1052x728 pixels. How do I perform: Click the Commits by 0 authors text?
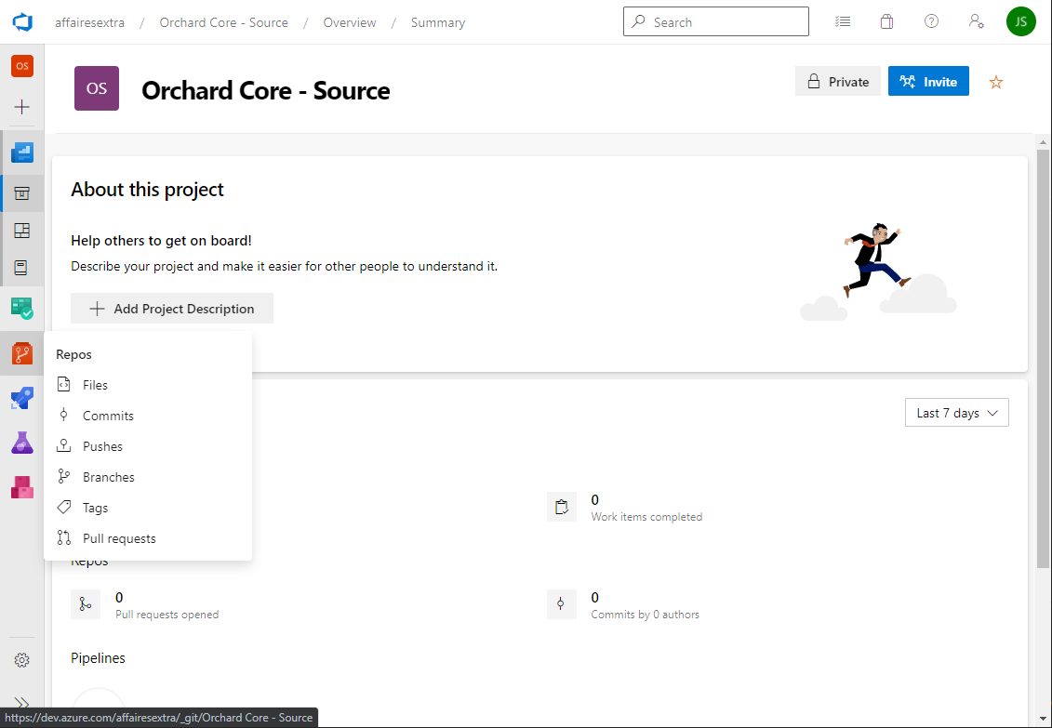(645, 615)
